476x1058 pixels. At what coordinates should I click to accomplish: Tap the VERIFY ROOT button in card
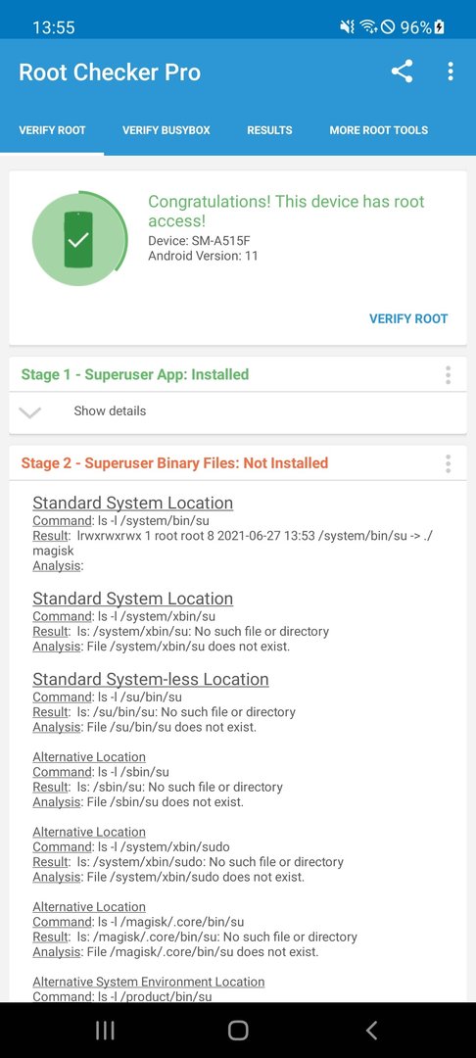tap(408, 318)
